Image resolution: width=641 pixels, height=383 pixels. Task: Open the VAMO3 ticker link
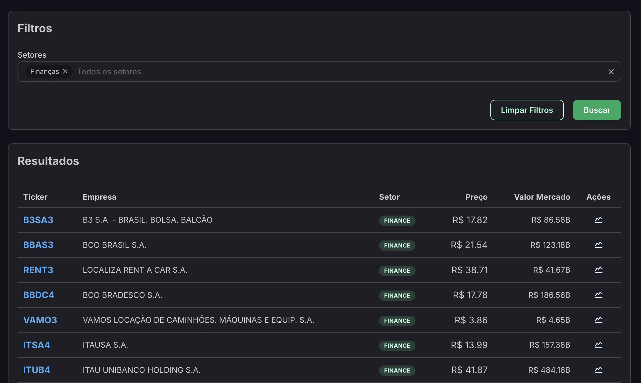(40, 320)
